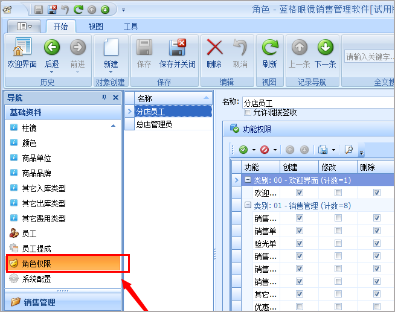Close the 导航 navigation panel
This screenshot has height=312, width=395.
115,97
